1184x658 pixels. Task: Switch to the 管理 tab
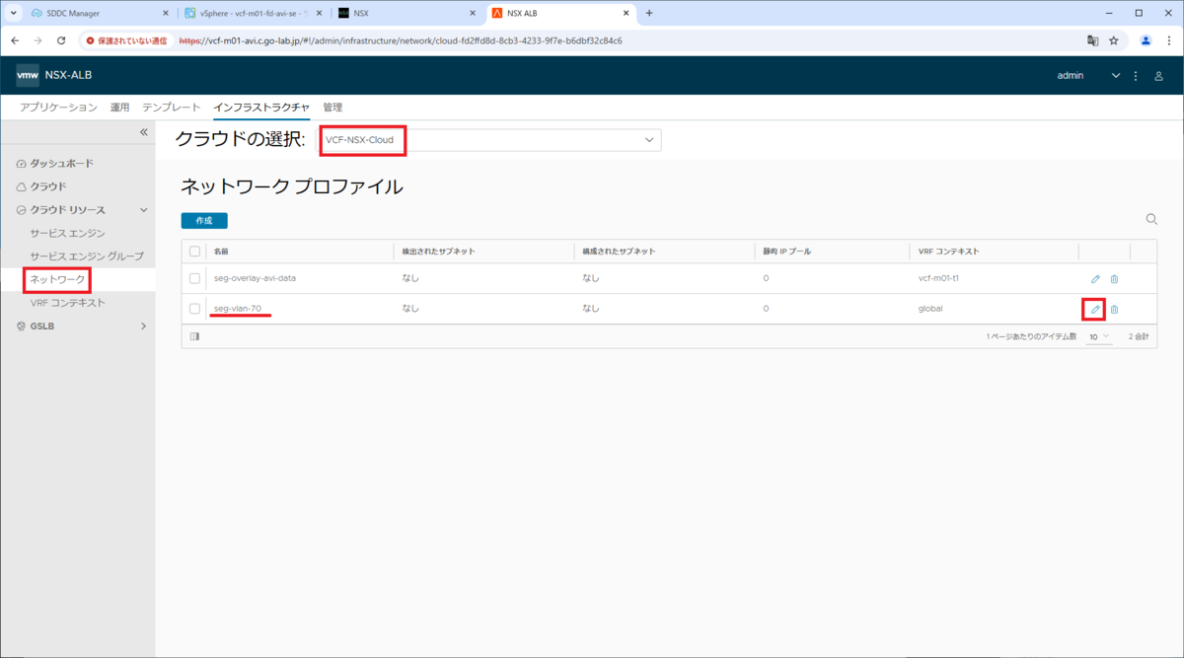pyautogui.click(x=333, y=107)
